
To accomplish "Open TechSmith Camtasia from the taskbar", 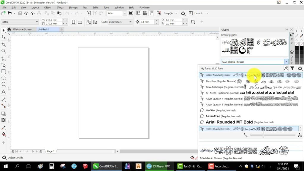I will (x=190, y=166).
